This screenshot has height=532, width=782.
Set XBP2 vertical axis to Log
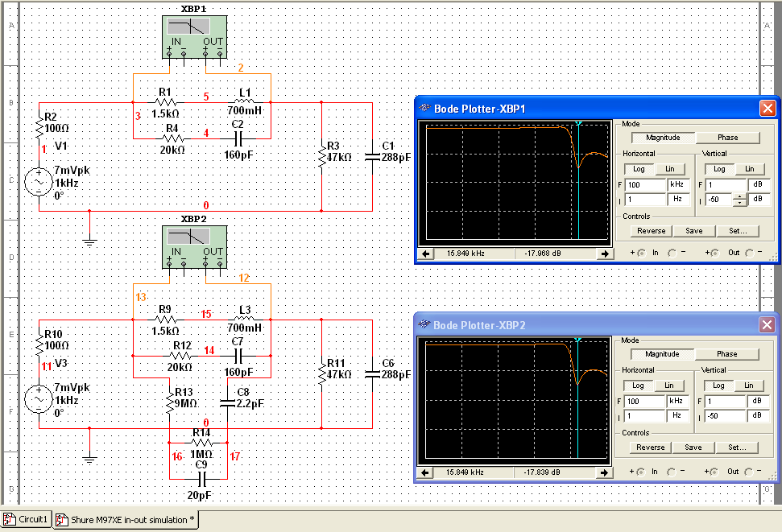[718, 386]
